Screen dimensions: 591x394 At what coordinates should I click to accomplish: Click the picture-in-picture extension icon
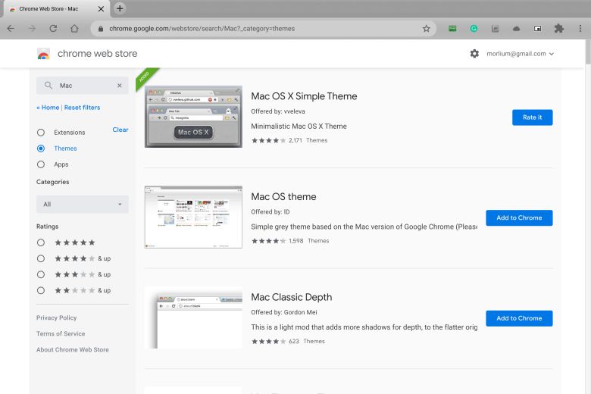click(537, 29)
